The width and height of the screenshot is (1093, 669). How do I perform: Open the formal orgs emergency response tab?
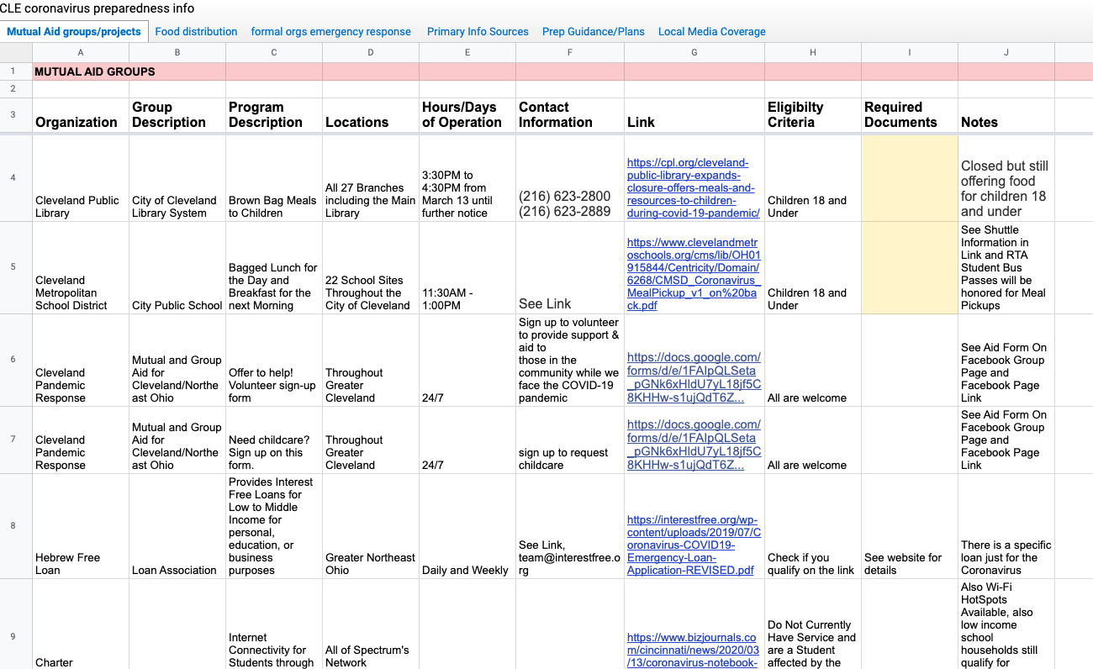coord(330,32)
